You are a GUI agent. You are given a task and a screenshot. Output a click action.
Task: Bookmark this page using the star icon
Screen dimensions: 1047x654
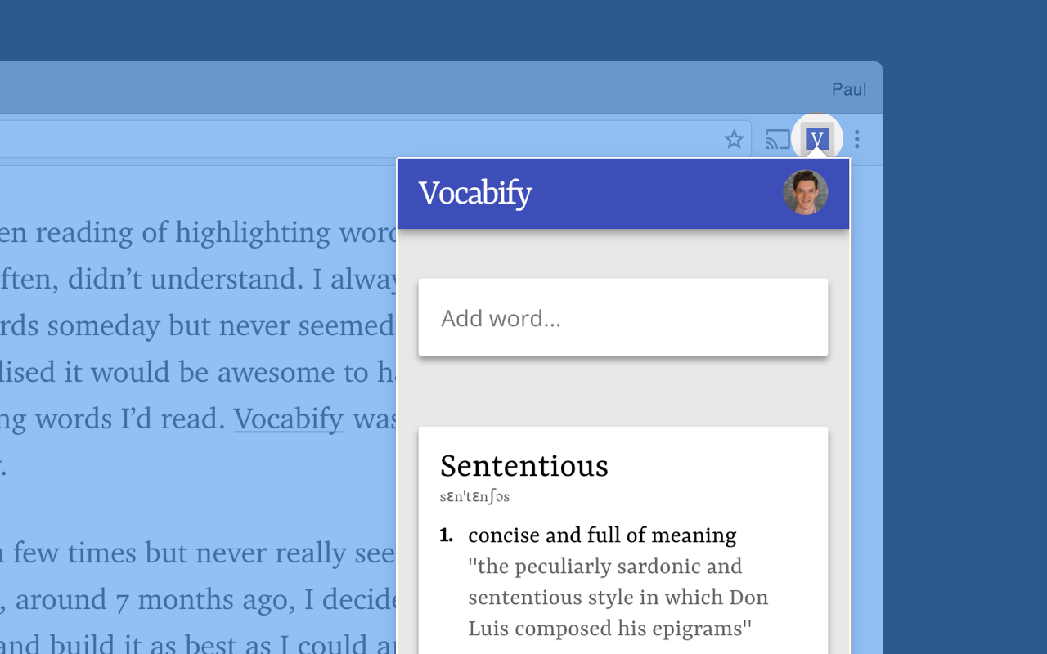734,139
